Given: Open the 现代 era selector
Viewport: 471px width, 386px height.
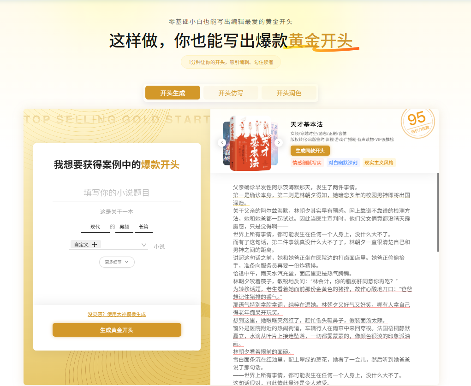Looking at the screenshot, I should [x=95, y=227].
